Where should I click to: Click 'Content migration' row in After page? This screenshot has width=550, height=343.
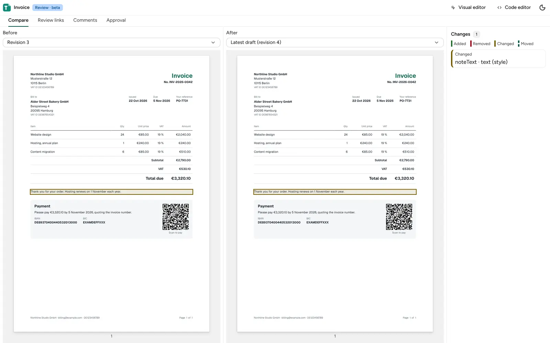click(x=335, y=152)
